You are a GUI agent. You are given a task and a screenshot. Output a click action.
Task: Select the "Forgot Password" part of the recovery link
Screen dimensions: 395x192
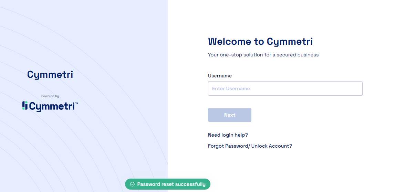tap(228, 146)
